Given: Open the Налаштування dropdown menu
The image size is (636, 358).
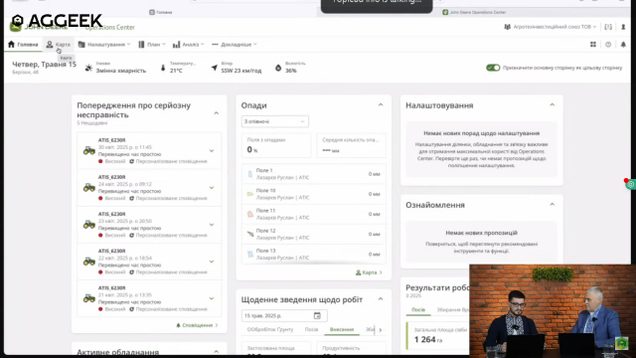Looking at the screenshot, I should (x=104, y=44).
